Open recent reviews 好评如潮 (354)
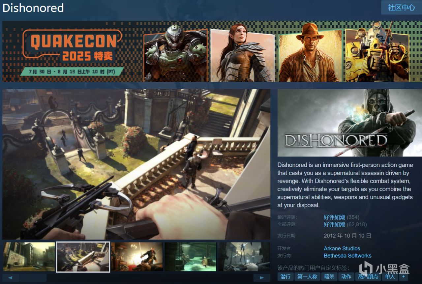Viewport: 422px width, 284px height. coord(342,217)
